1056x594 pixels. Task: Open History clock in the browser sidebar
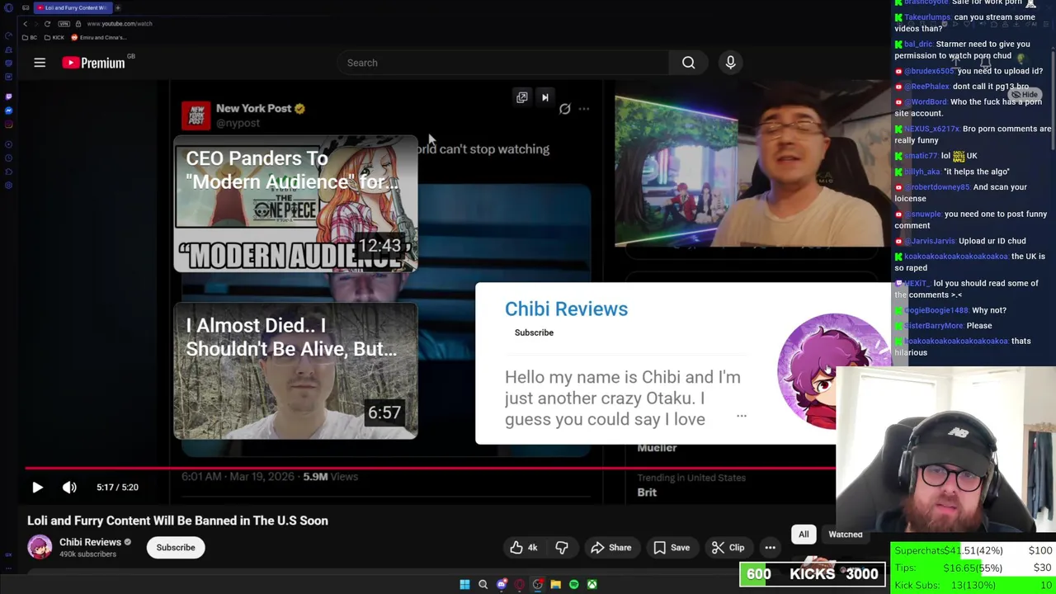(x=8, y=157)
